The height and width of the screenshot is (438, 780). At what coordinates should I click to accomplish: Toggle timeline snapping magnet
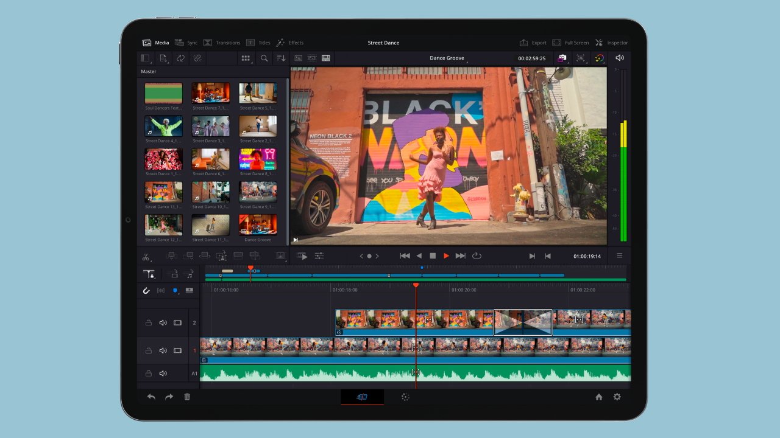[x=146, y=291]
